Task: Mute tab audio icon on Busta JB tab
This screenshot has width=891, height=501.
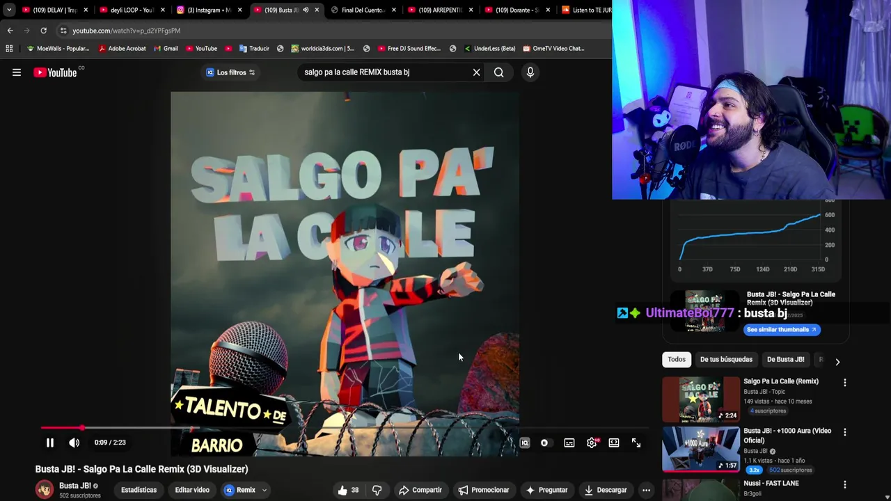Action: [x=306, y=10]
